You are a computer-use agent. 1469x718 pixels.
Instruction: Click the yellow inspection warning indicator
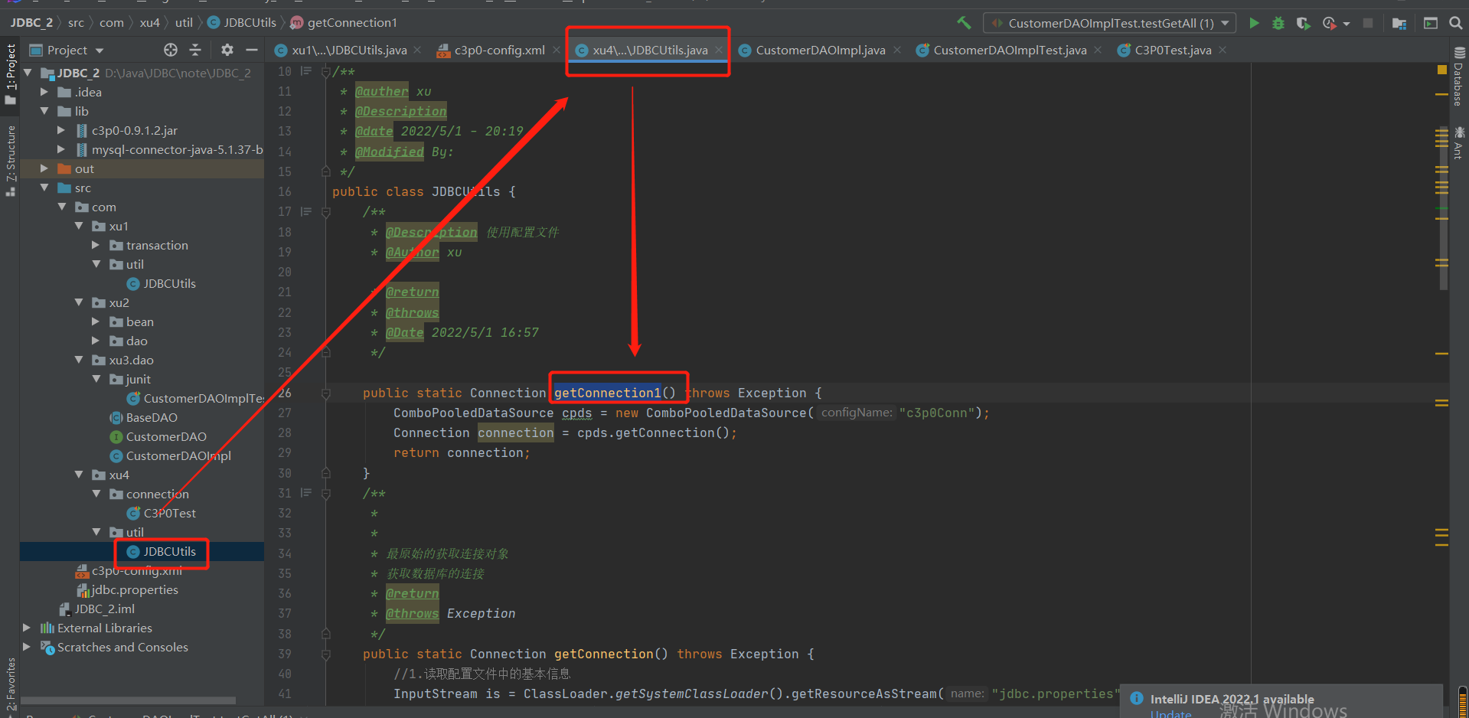pos(1442,70)
